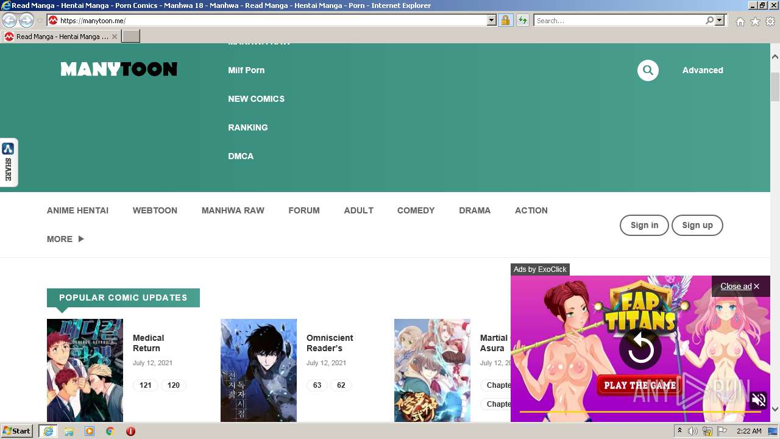
Task: Select the DRAMA category
Action: pos(475,210)
